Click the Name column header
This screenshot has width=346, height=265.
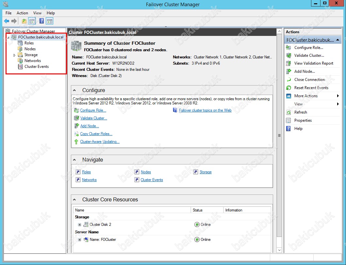[132, 210]
